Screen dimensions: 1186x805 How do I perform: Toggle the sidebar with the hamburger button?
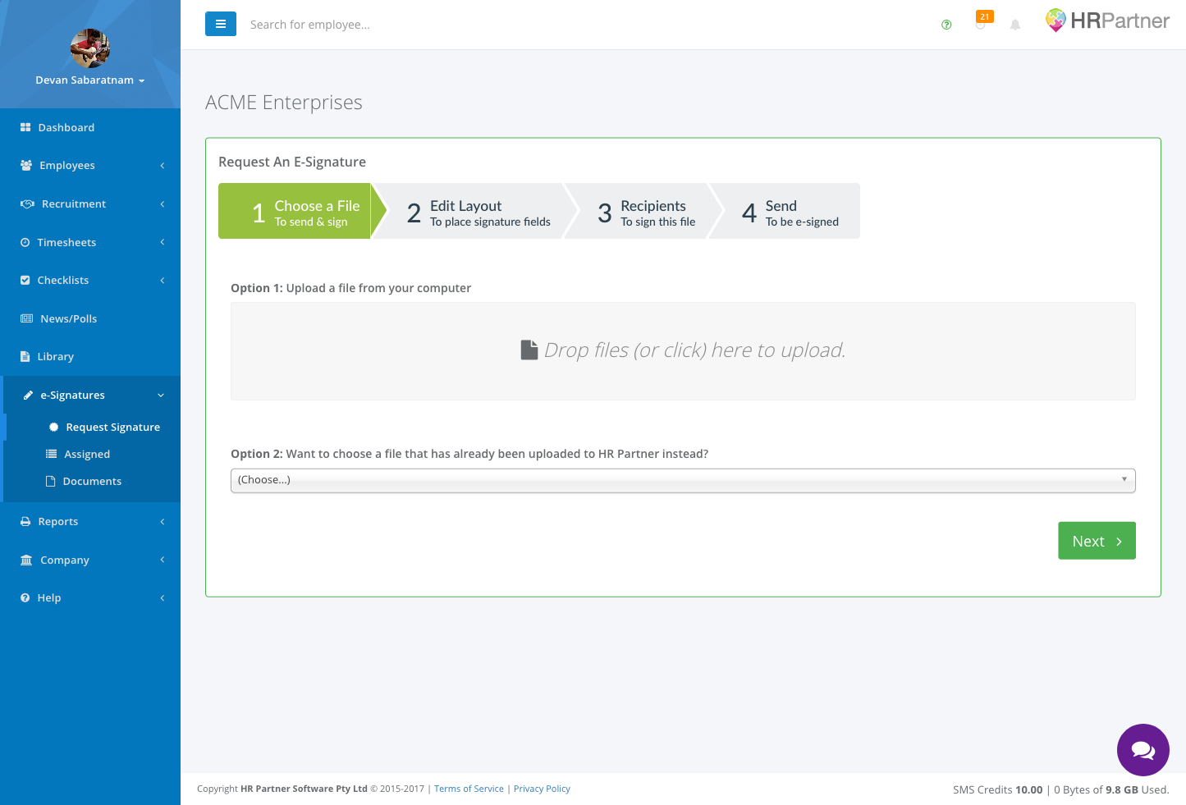point(221,24)
